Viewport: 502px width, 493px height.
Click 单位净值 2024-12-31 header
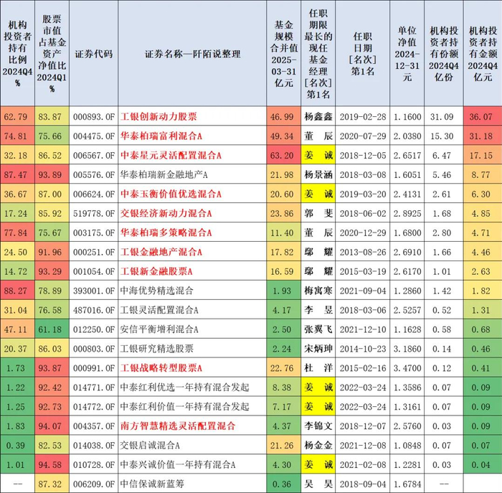[407, 54]
